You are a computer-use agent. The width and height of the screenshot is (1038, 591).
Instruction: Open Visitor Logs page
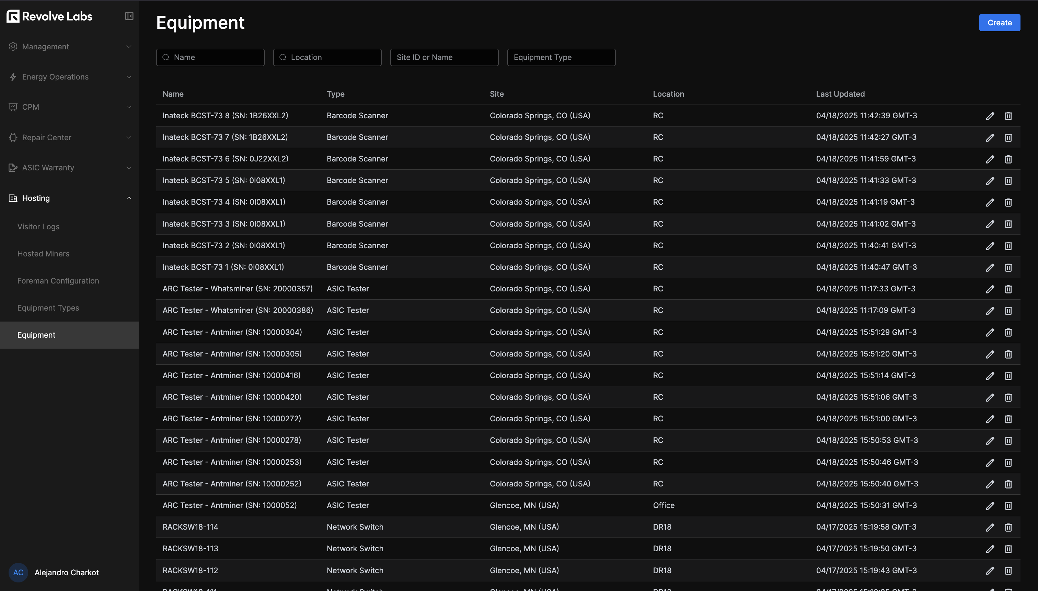[x=38, y=227]
